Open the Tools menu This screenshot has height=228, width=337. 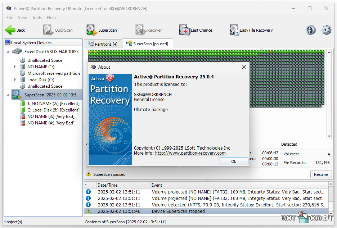pos(37,18)
